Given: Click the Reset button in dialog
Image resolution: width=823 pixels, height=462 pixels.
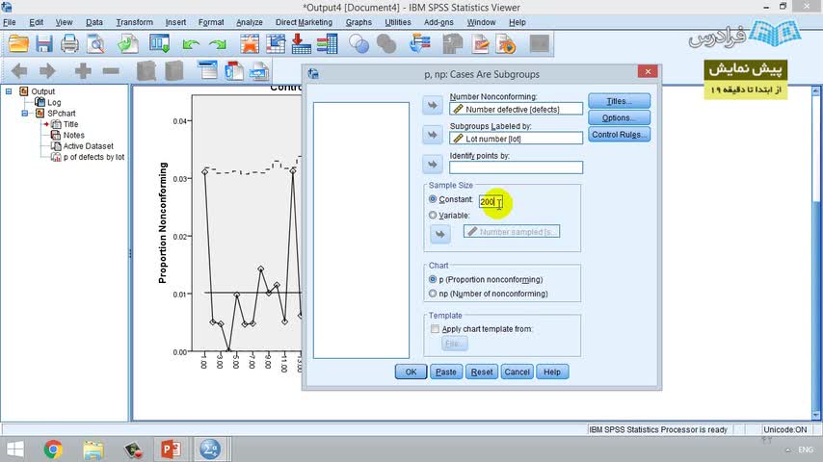Looking at the screenshot, I should 482,372.
